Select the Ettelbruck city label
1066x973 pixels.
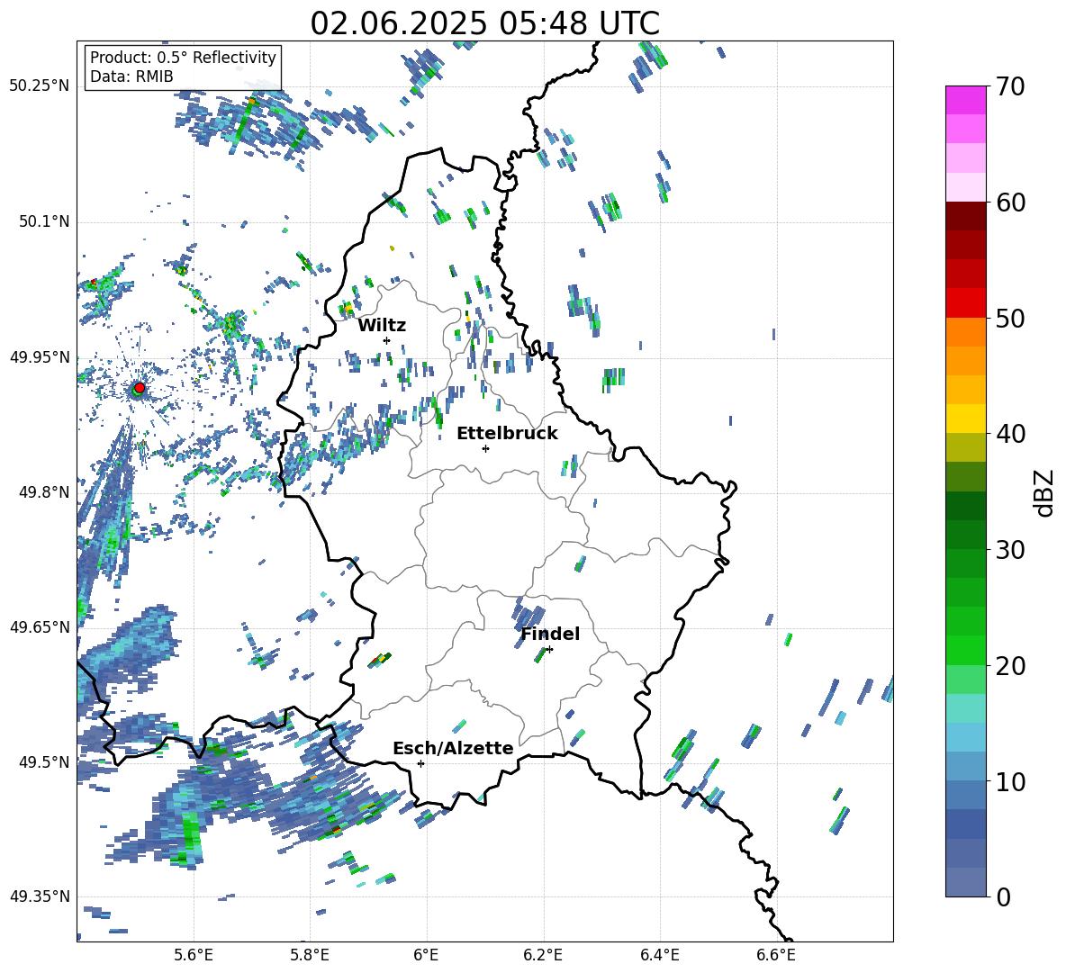pyautogui.click(x=507, y=434)
